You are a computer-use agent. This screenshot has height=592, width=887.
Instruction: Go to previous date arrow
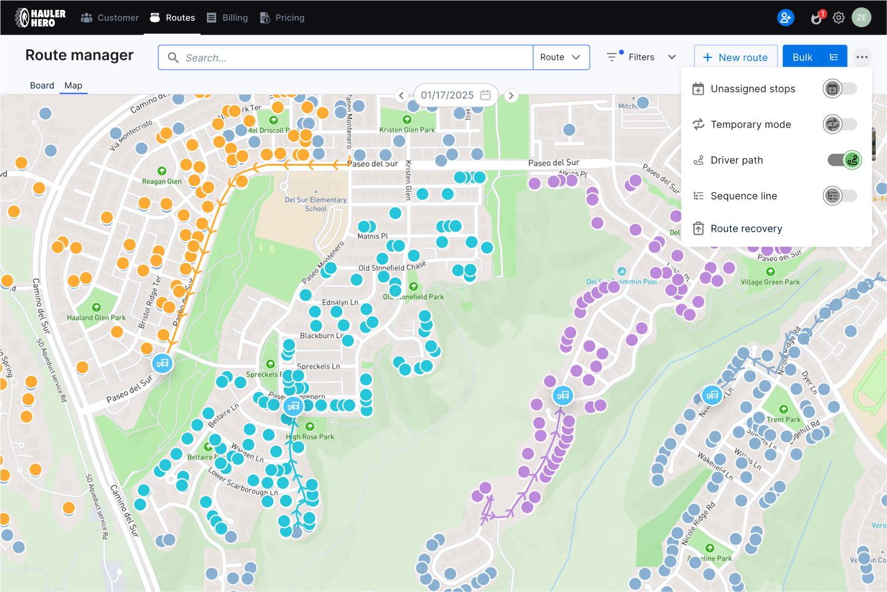pyautogui.click(x=401, y=95)
